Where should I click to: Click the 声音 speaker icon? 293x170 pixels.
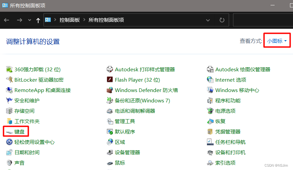9,163
